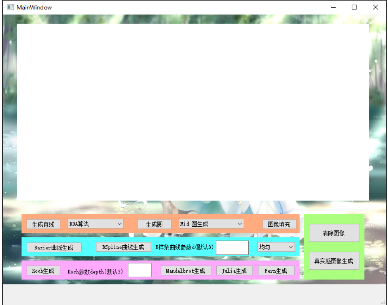Focus the B样条曲线参数d input field
The height and width of the screenshot is (305, 388).
[232, 248]
